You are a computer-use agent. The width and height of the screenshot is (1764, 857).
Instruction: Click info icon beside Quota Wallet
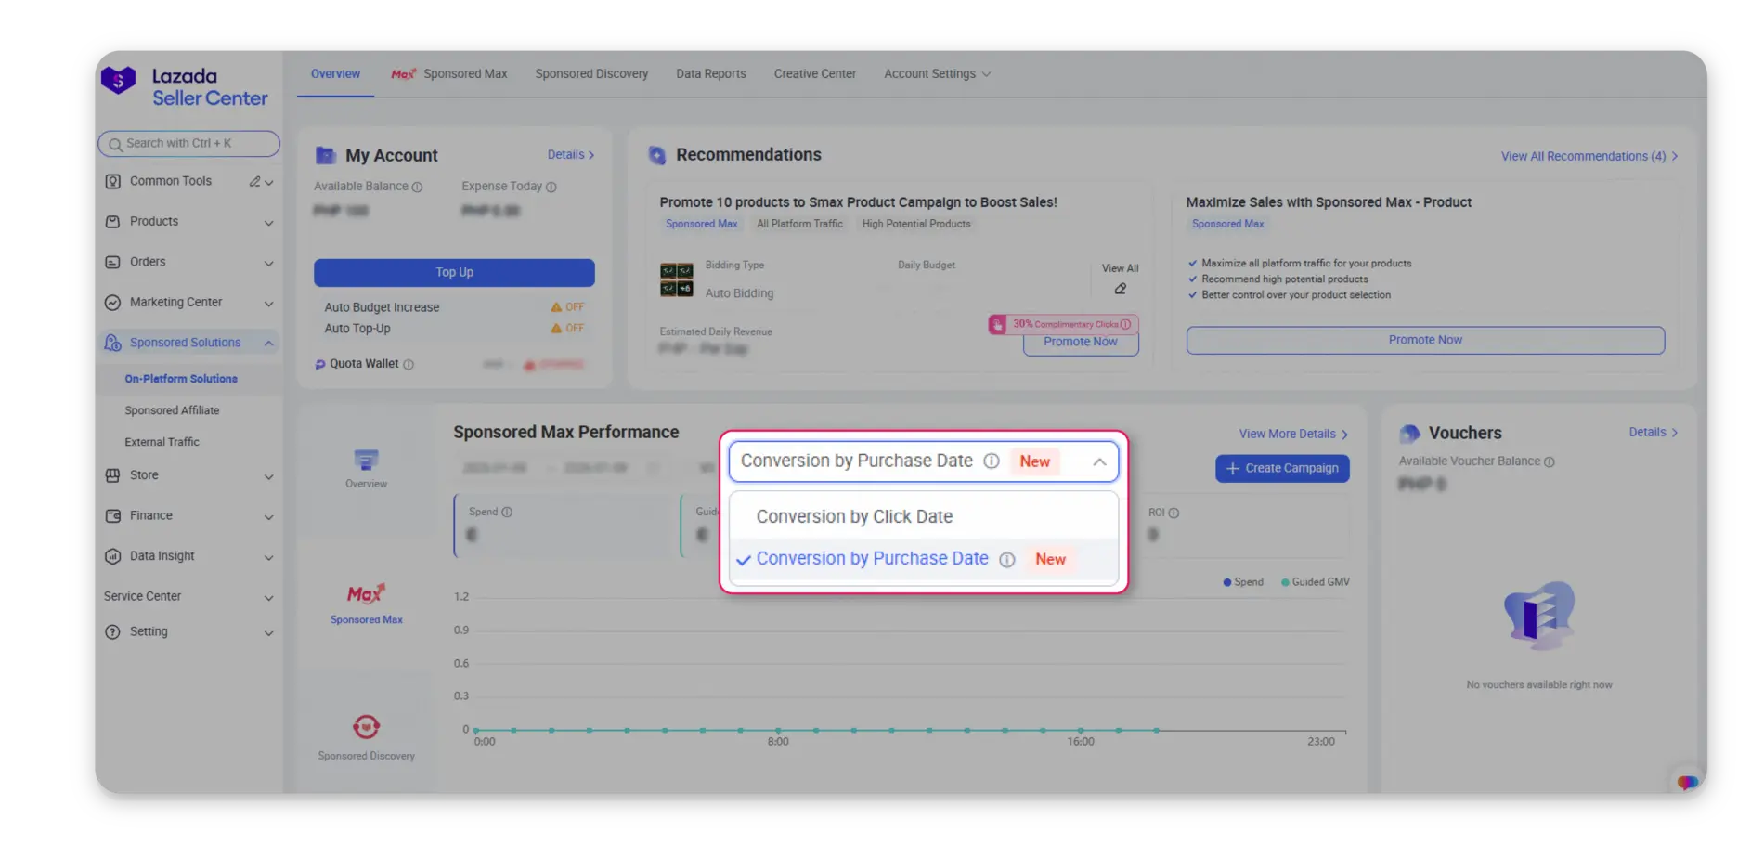point(409,365)
